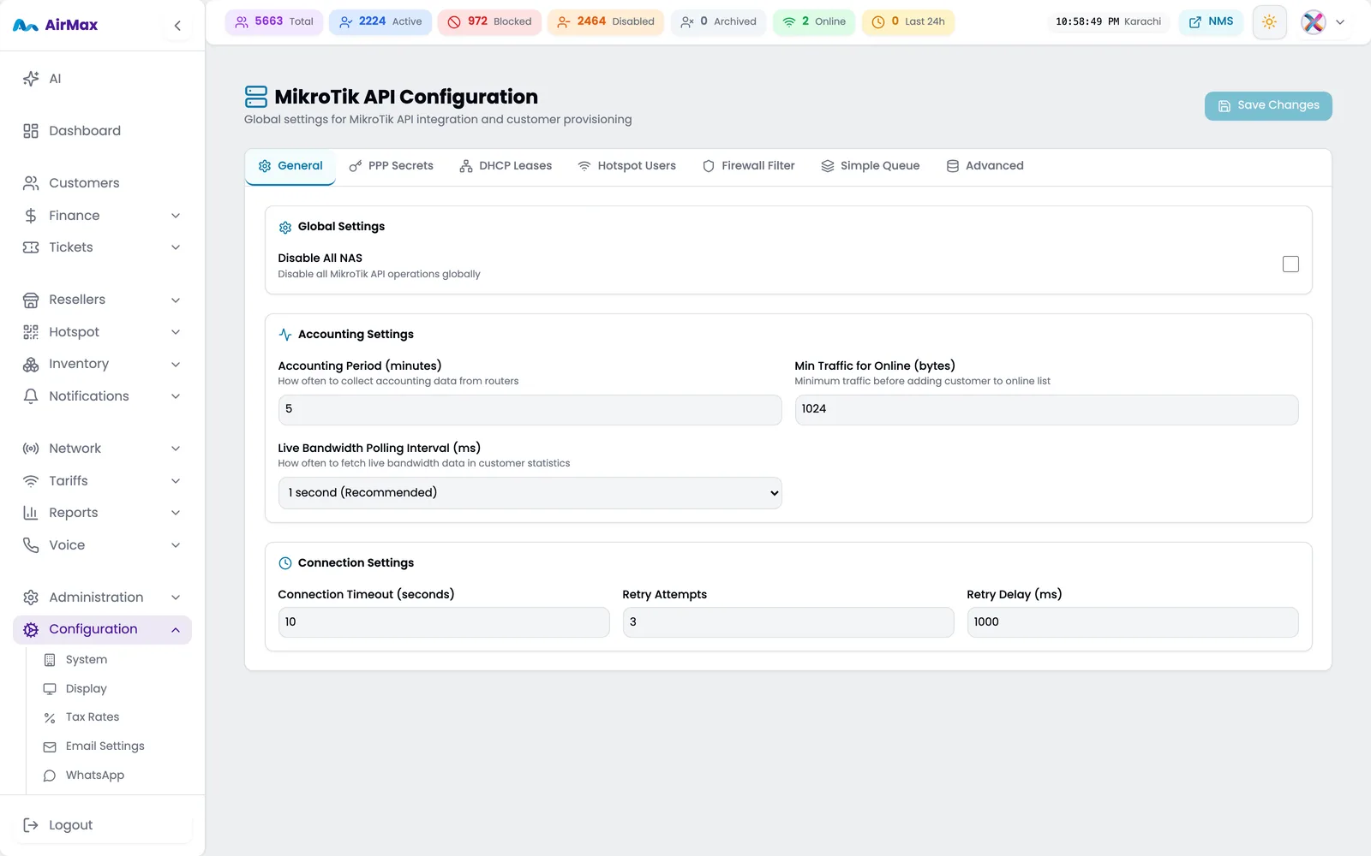Switch to the Simple Queue tab

(870, 166)
